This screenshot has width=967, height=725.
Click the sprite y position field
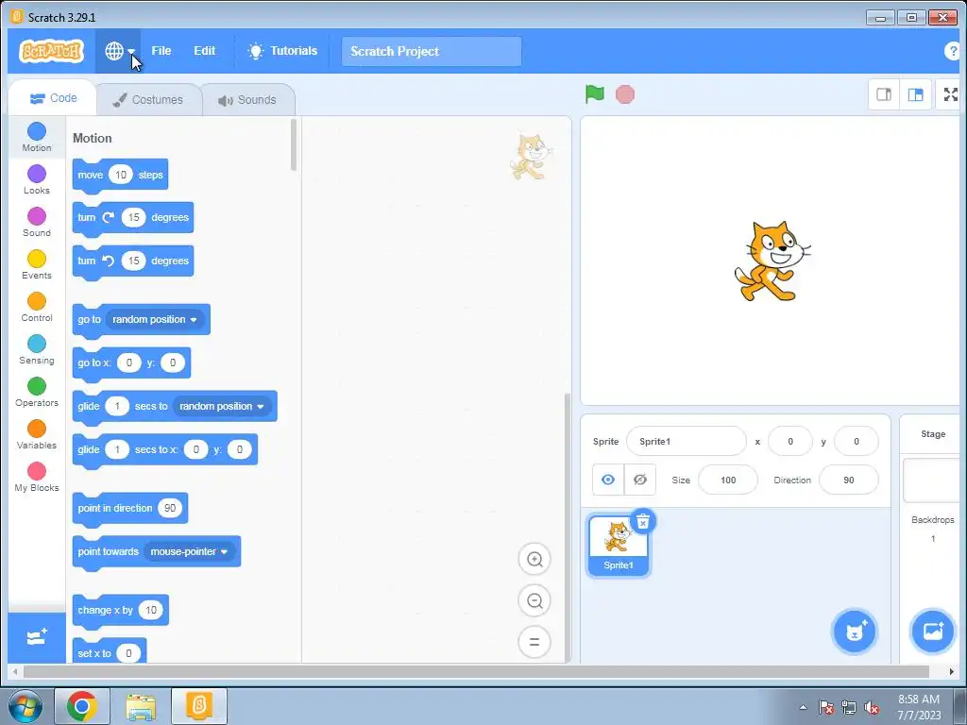click(x=856, y=442)
